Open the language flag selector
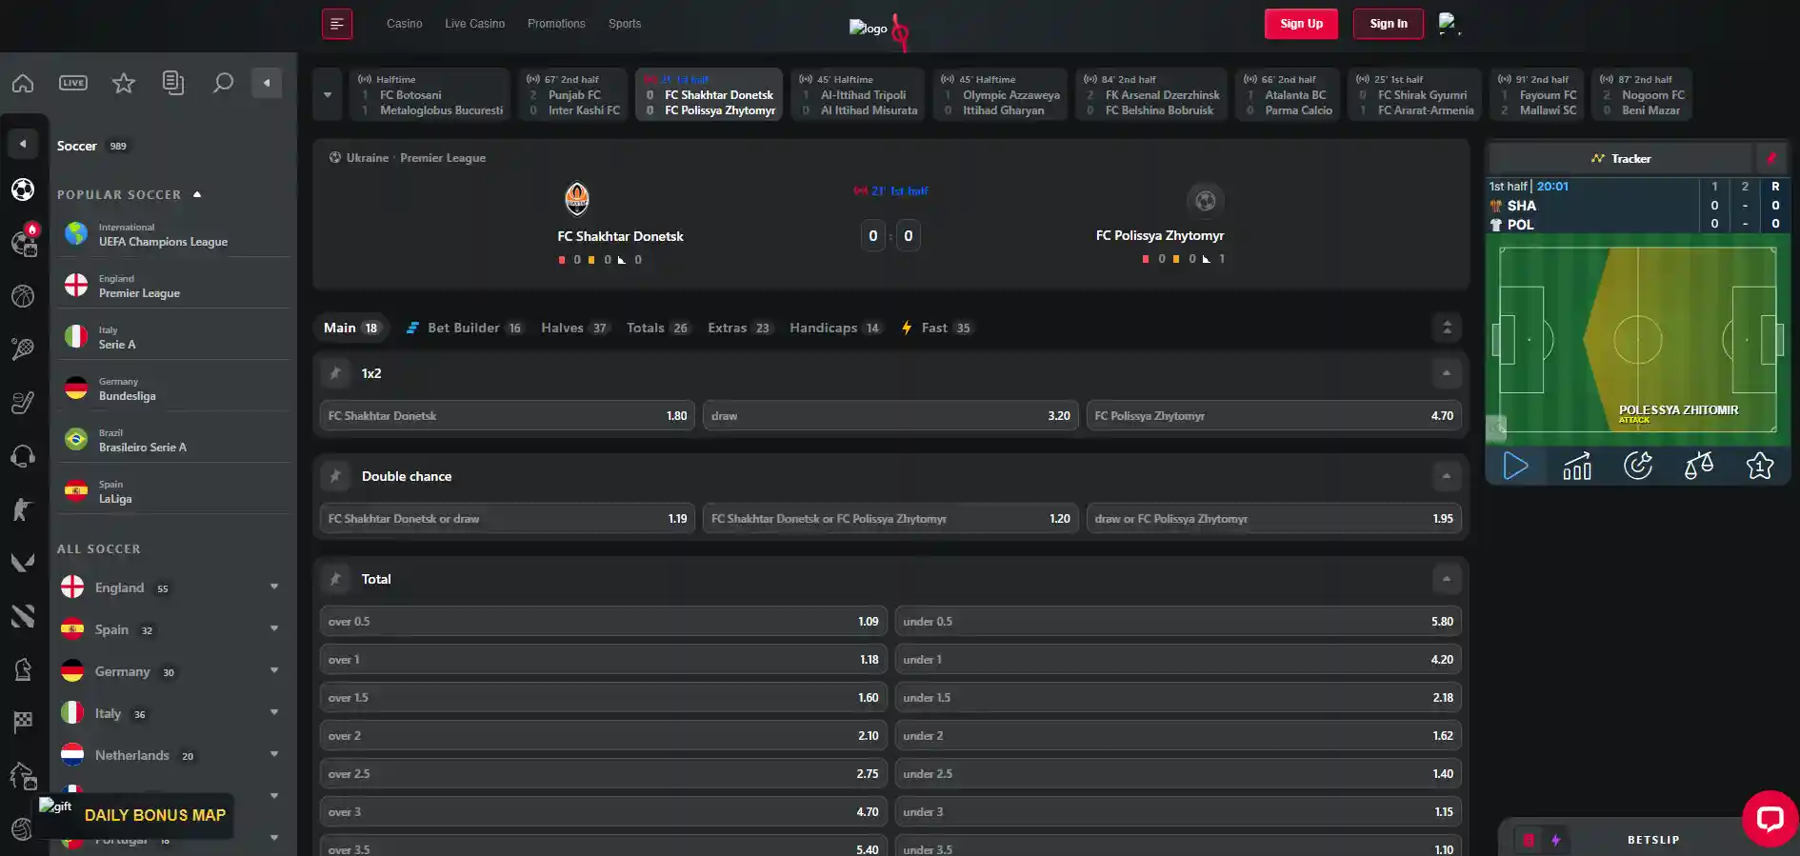 click(1449, 24)
